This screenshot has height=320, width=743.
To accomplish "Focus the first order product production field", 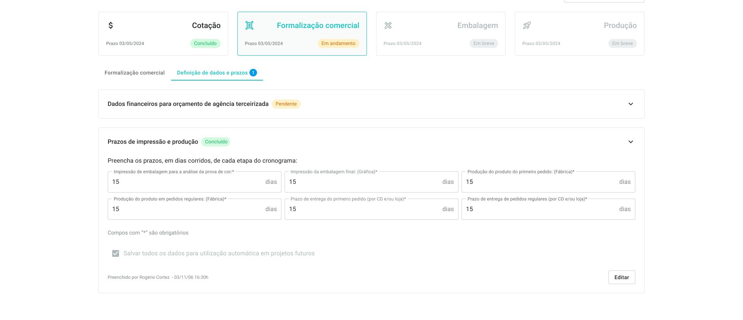I will pyautogui.click(x=541, y=182).
